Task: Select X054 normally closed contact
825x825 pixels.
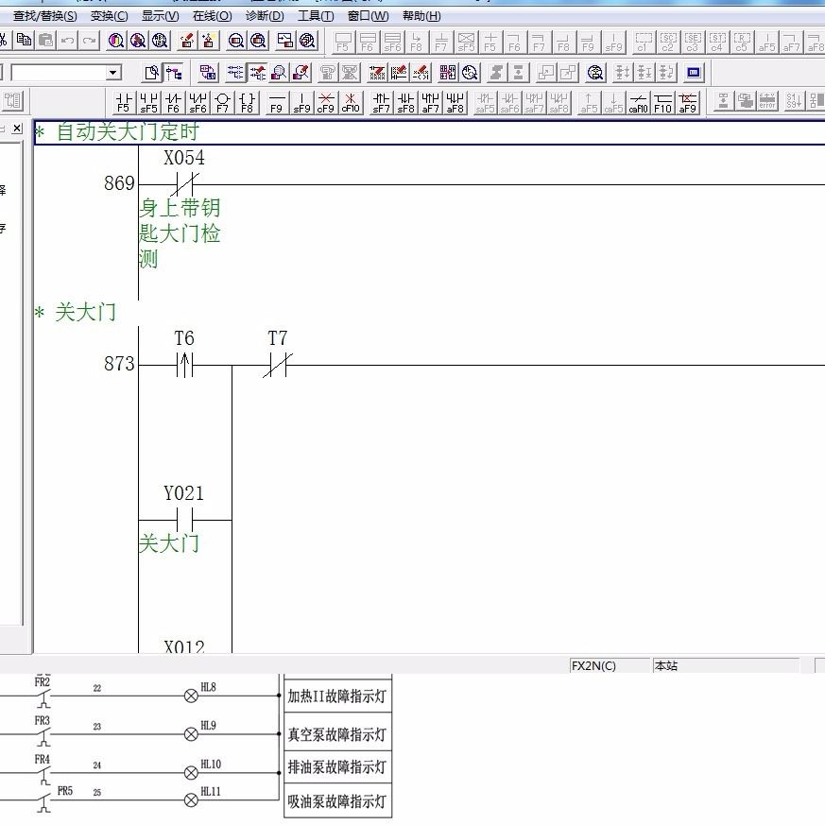Action: pyautogui.click(x=184, y=184)
